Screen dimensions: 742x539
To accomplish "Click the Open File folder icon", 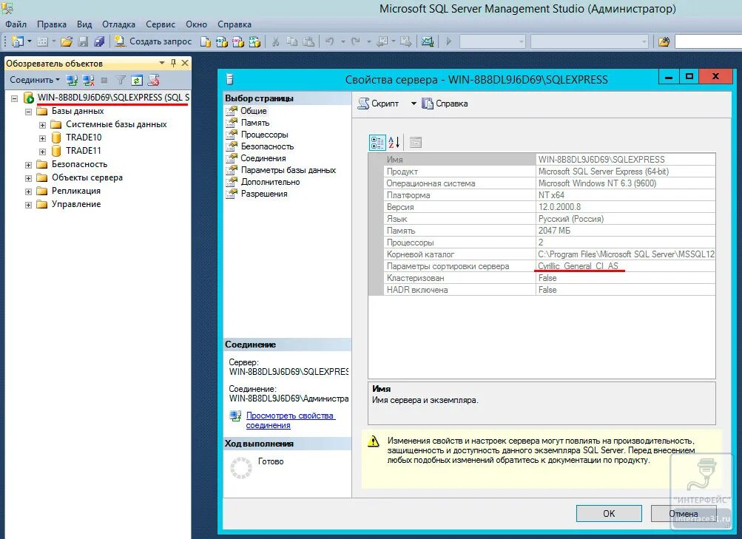I will [67, 41].
